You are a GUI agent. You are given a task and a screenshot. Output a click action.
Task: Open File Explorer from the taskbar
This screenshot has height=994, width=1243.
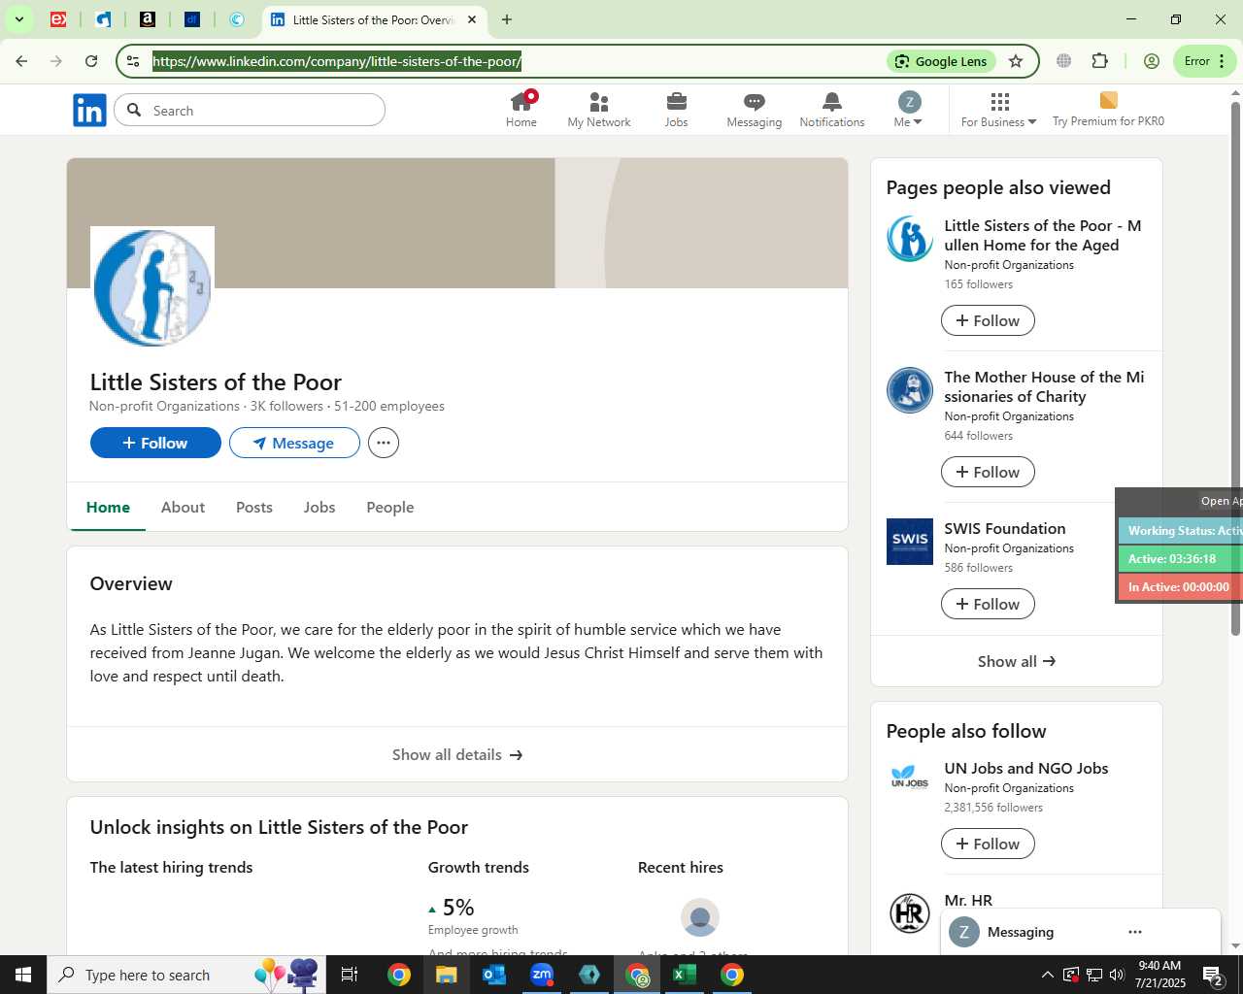(x=446, y=975)
